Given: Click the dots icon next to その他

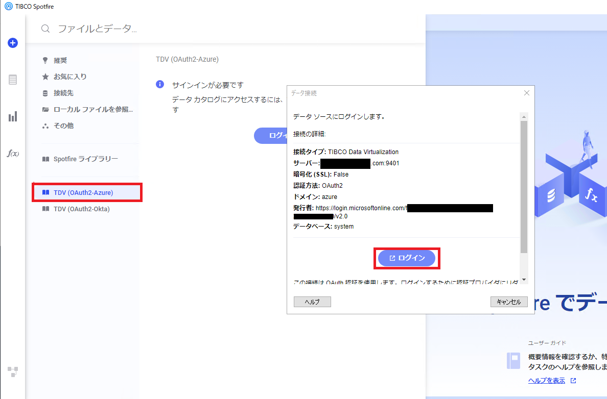Looking at the screenshot, I should [x=45, y=126].
